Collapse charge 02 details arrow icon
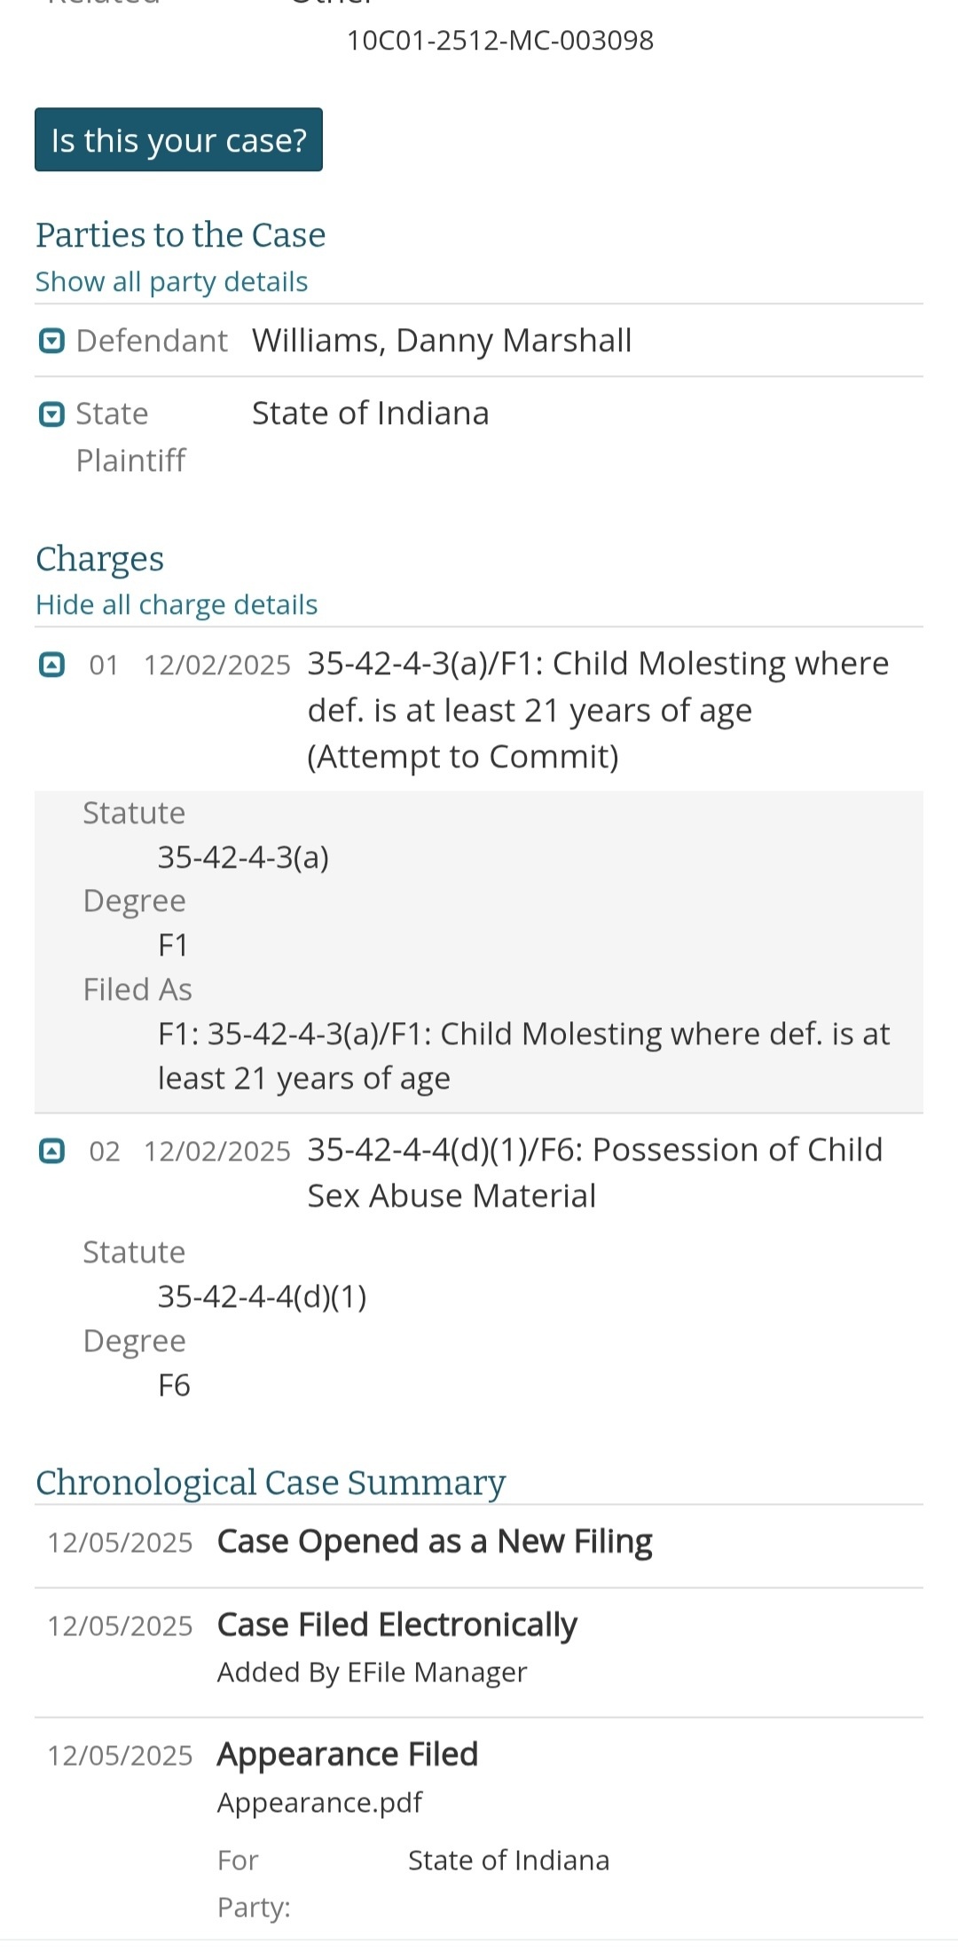Viewport: 958px width, 1952px height. click(52, 1151)
